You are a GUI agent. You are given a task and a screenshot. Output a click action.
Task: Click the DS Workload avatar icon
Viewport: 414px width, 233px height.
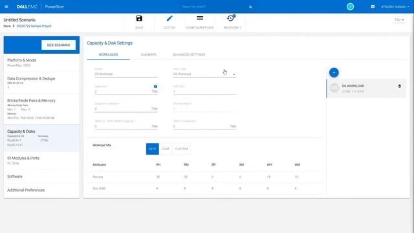(334, 88)
